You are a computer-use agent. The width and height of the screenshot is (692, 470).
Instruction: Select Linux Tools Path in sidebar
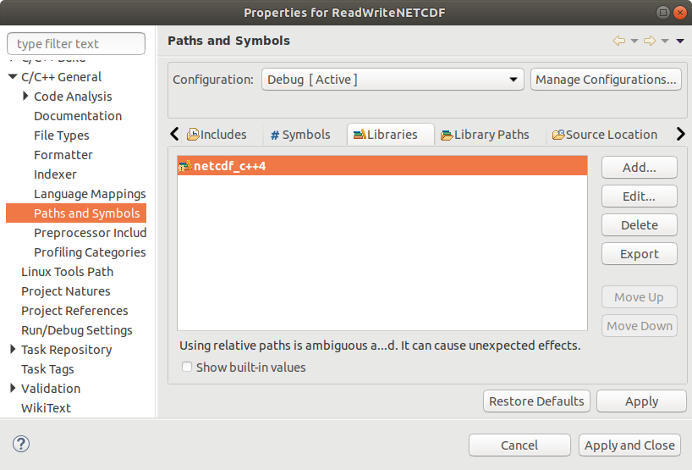pos(67,272)
